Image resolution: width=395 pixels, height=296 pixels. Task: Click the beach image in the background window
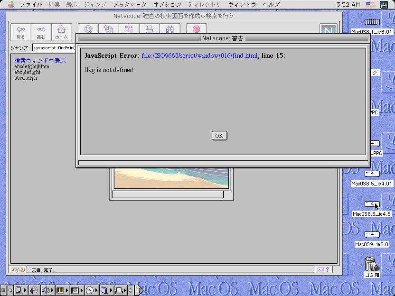pos(171,178)
